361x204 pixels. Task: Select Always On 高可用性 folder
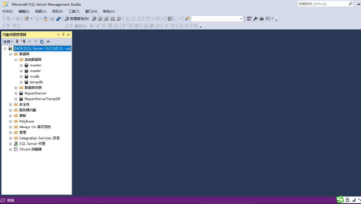35,127
